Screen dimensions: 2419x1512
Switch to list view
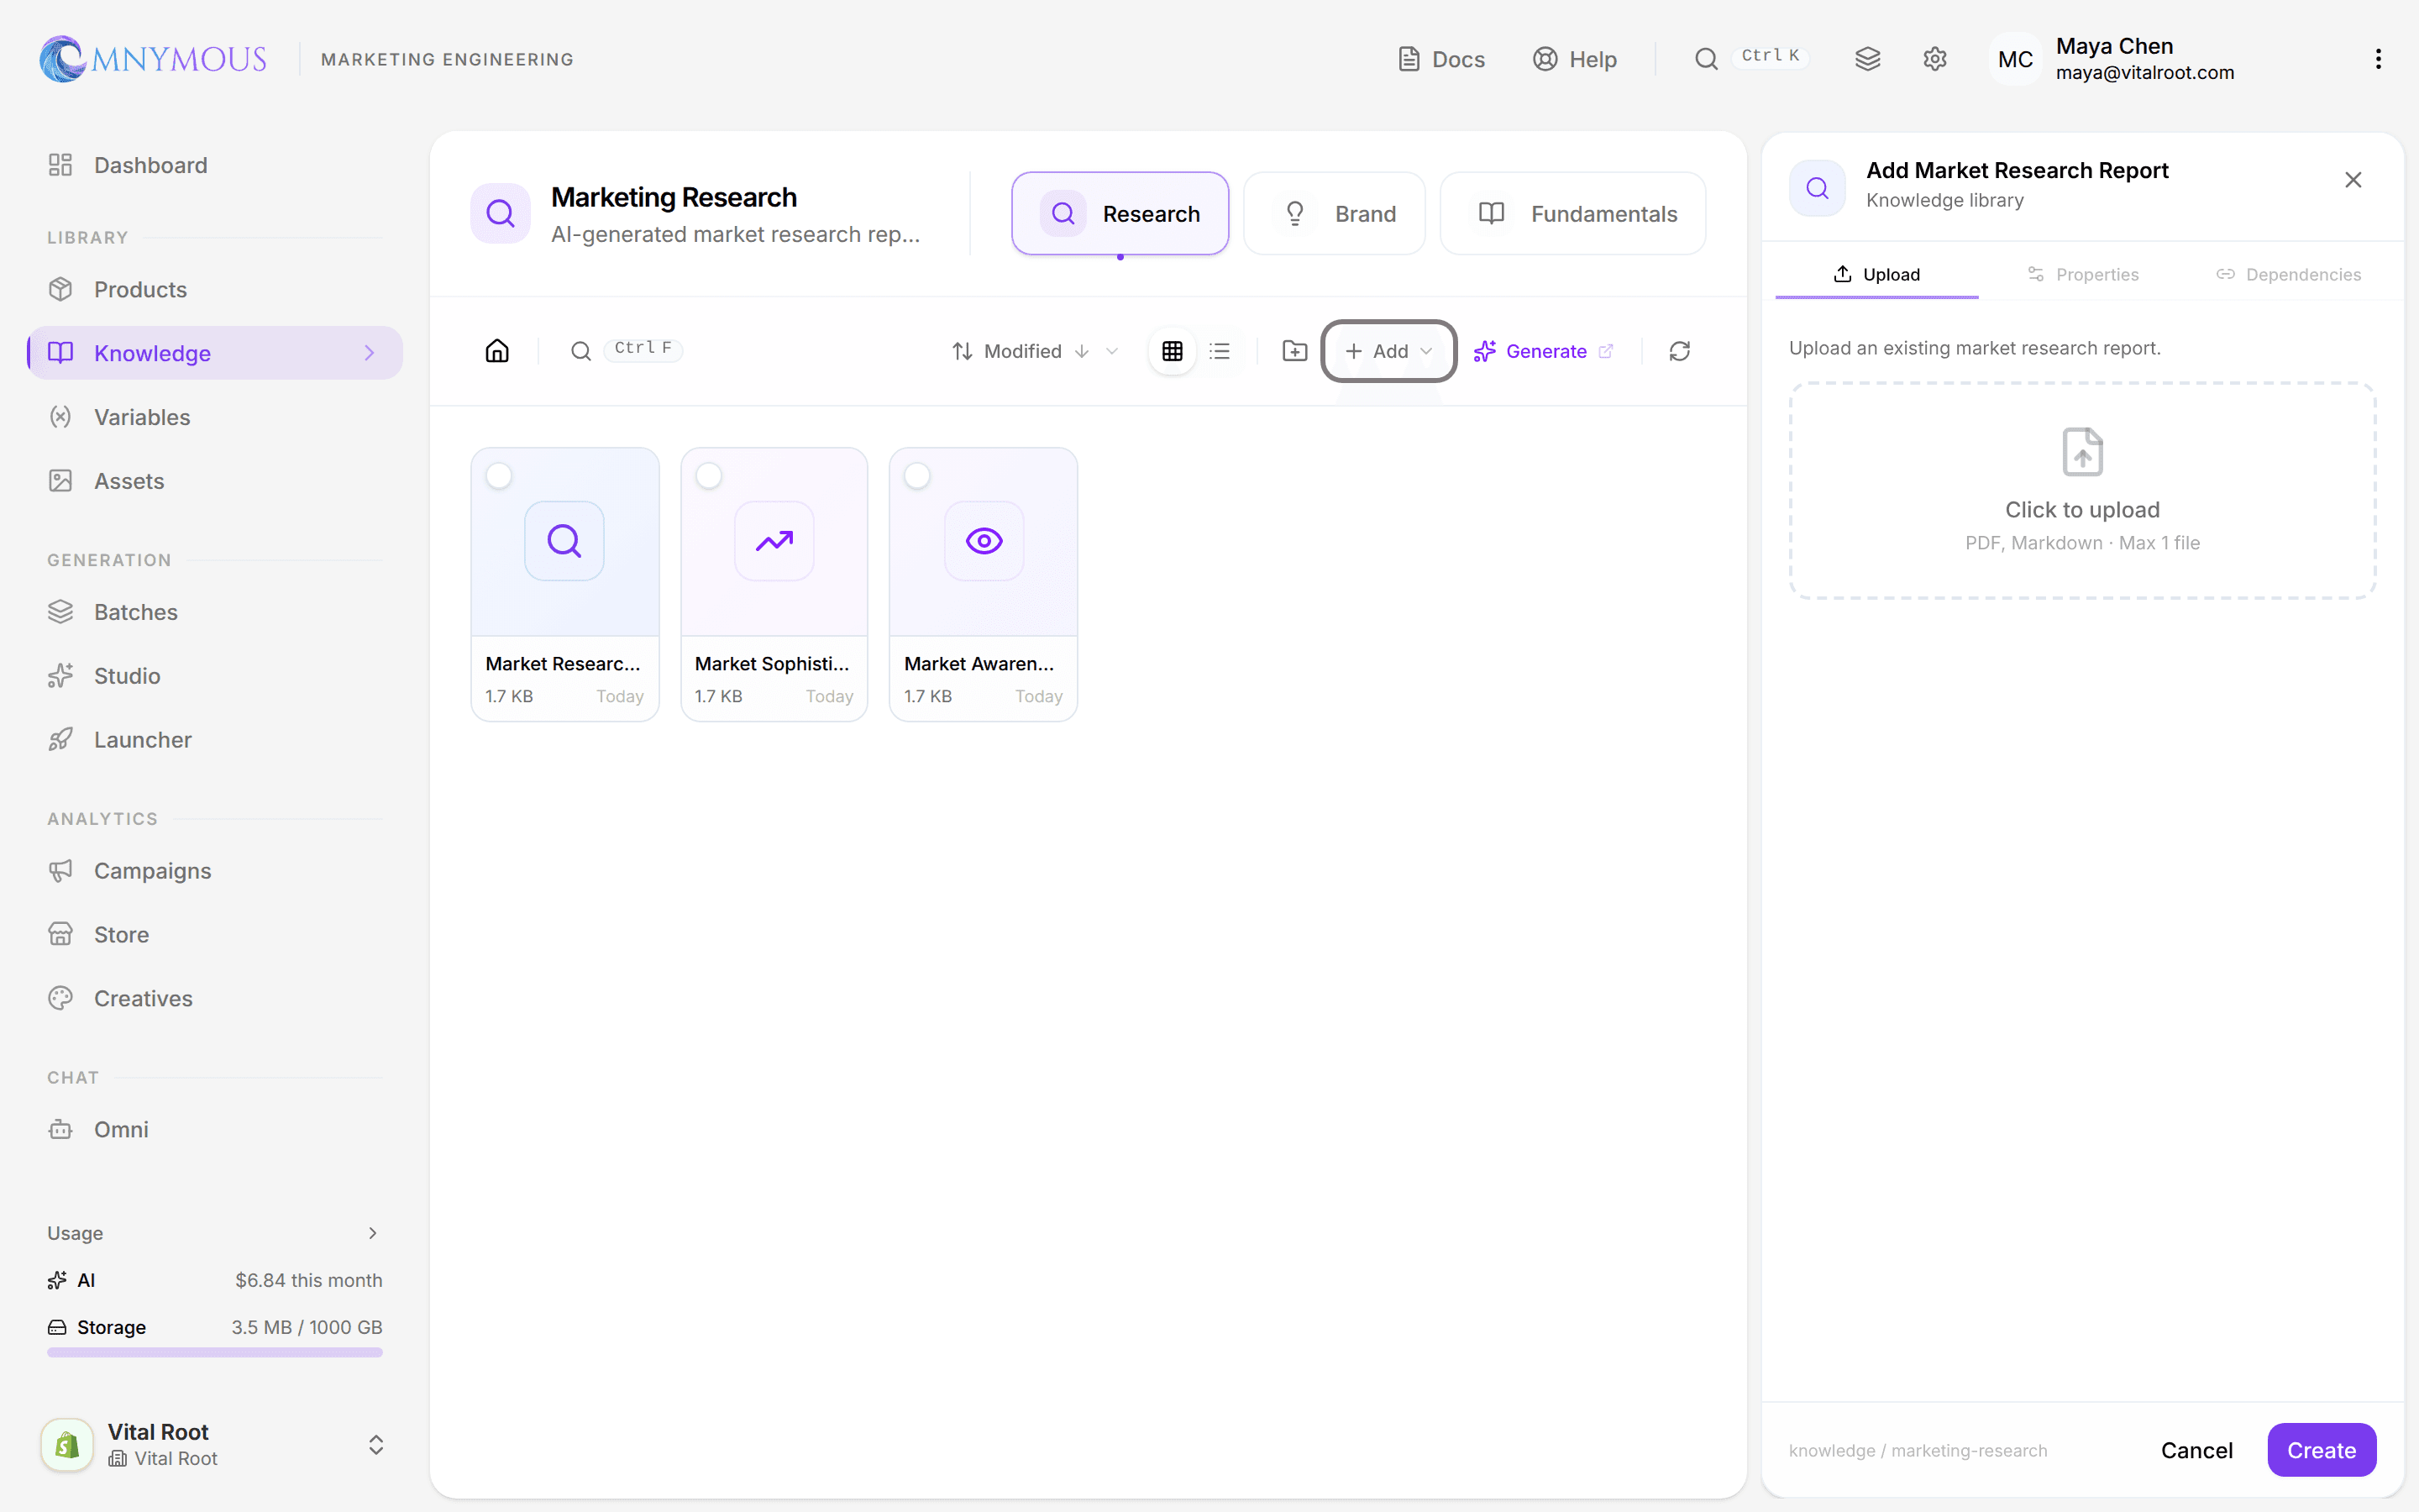tap(1220, 351)
